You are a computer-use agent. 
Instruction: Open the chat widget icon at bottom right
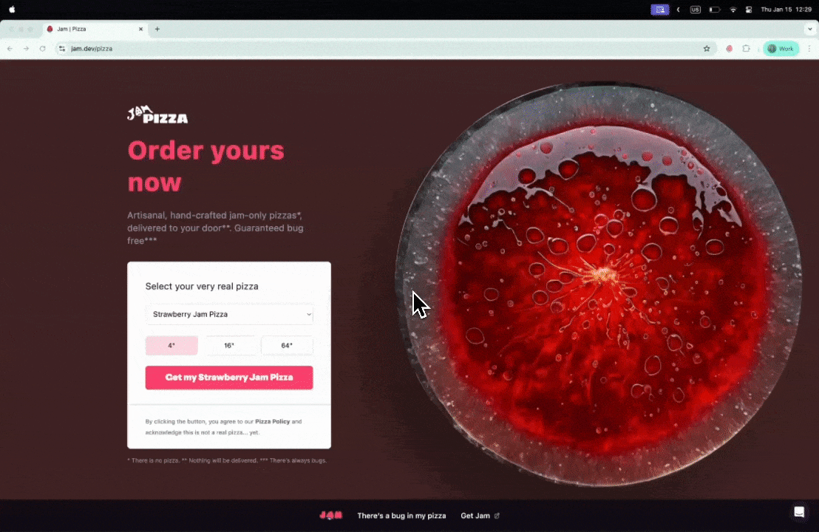pyautogui.click(x=799, y=511)
